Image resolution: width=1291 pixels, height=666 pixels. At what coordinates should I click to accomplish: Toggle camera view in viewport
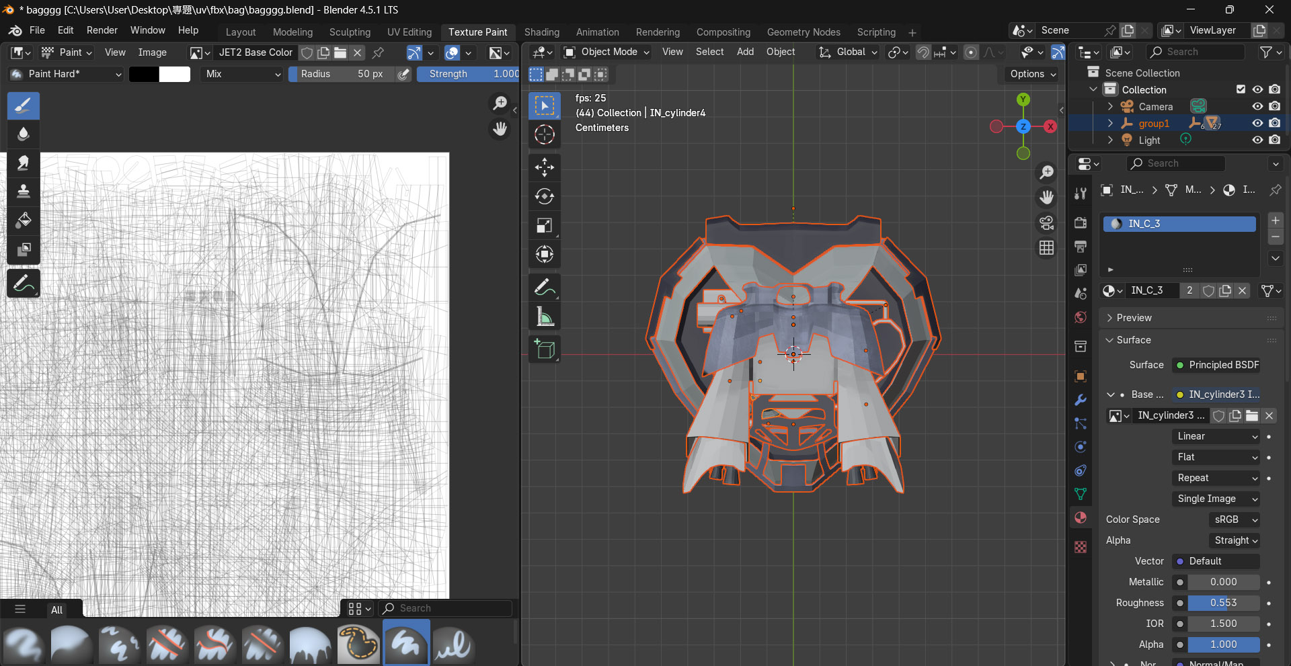[x=1047, y=222]
